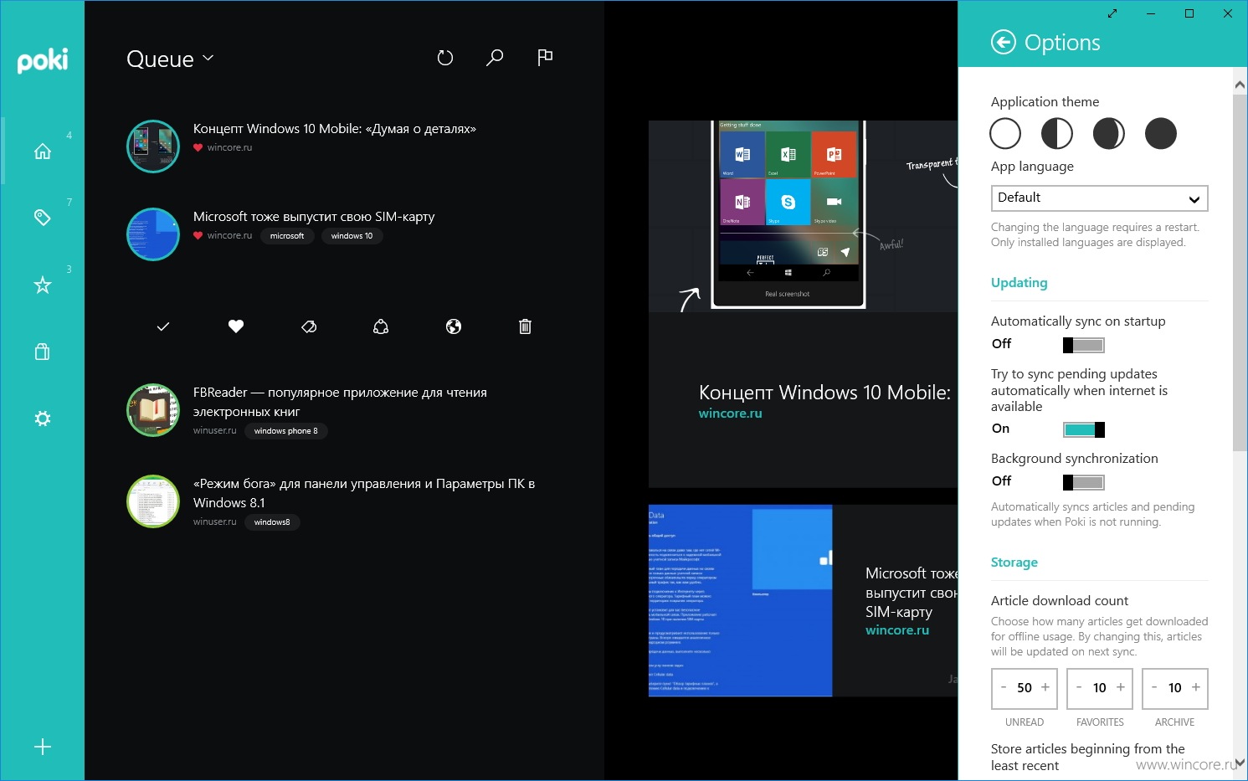Decrease ARCHIVE article download count
Image resolution: width=1248 pixels, height=781 pixels.
click(x=1154, y=687)
